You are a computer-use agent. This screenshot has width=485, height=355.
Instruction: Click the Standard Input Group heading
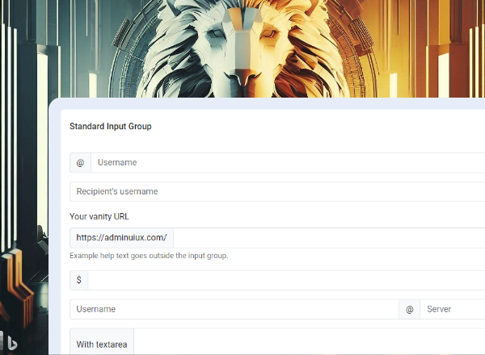(x=111, y=127)
